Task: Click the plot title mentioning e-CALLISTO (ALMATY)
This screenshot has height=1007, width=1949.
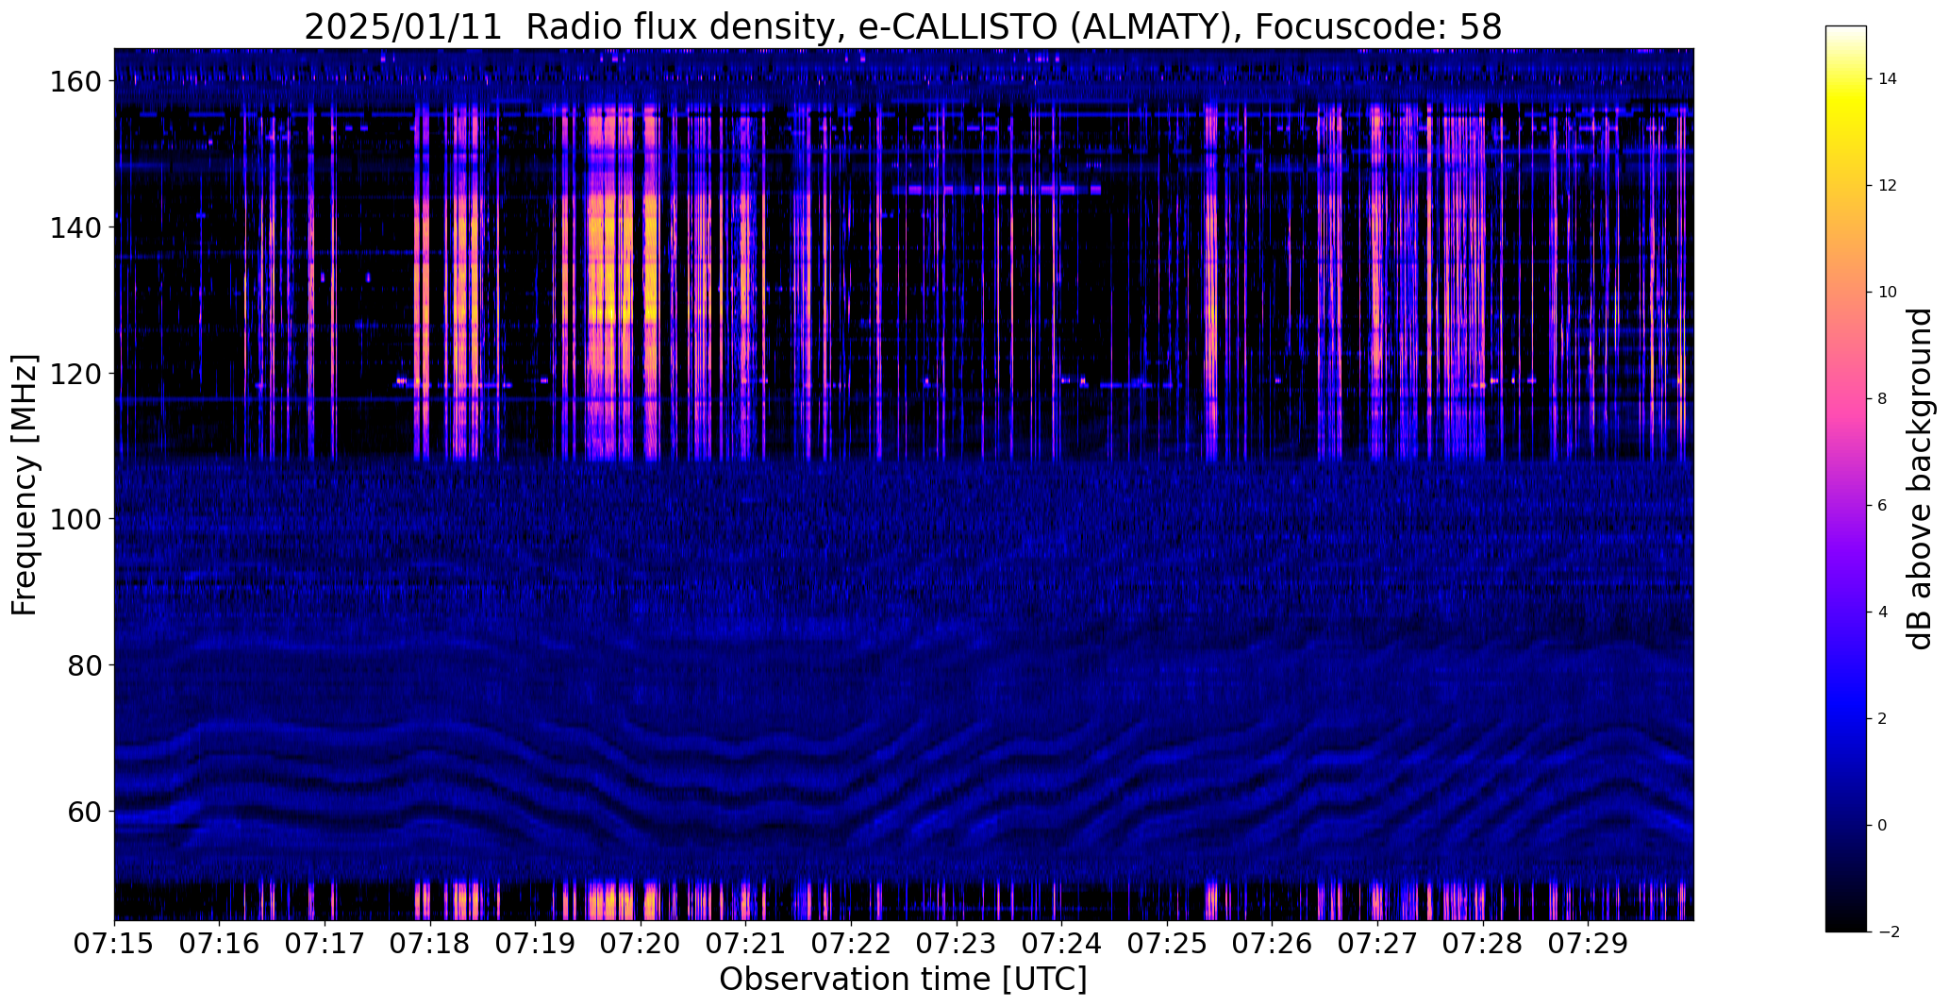Action: [903, 26]
